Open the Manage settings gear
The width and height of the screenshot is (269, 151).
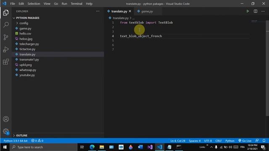coord(6,131)
